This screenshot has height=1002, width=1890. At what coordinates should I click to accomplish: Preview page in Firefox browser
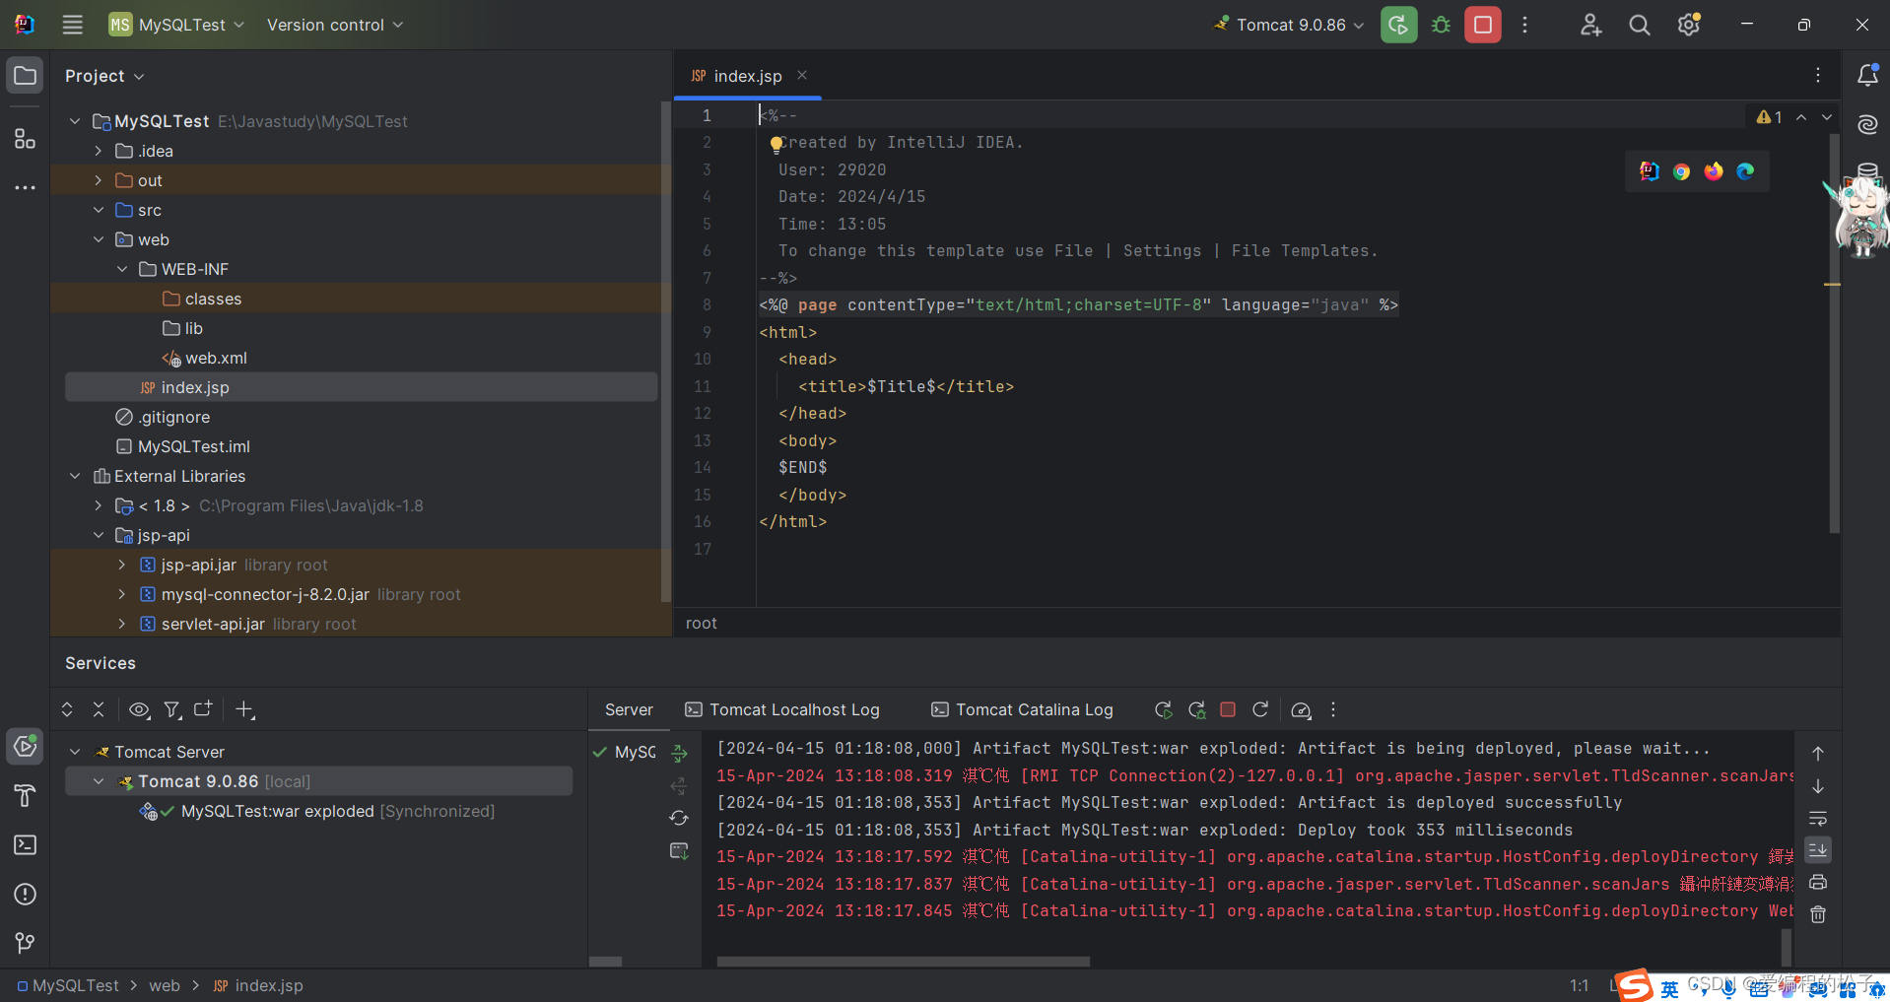tap(1714, 171)
